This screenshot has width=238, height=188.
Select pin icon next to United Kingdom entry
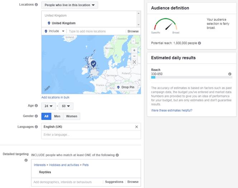49,23
